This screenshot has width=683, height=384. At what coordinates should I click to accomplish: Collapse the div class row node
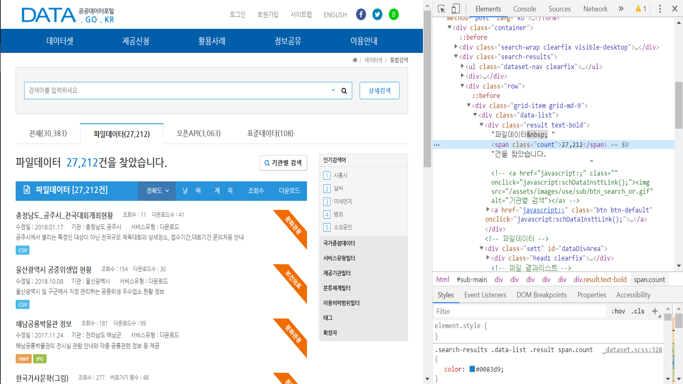click(x=462, y=86)
